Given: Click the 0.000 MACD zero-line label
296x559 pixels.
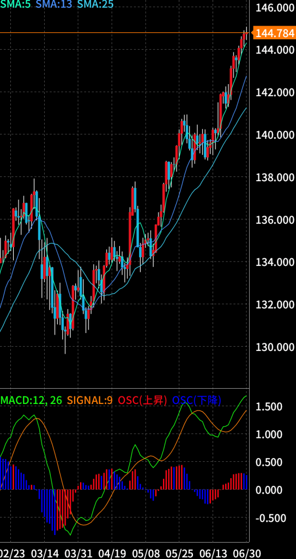Looking at the screenshot, I should point(269,490).
